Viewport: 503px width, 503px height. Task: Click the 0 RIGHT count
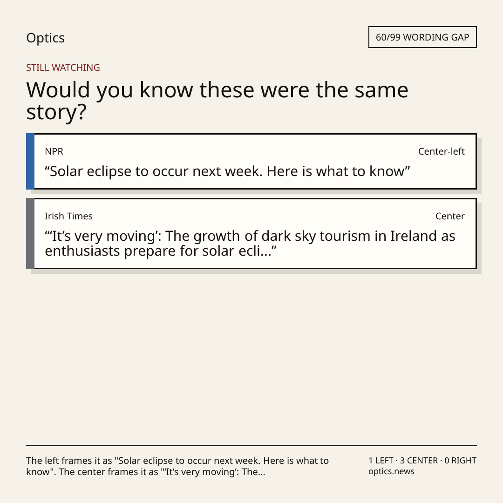coord(460,461)
